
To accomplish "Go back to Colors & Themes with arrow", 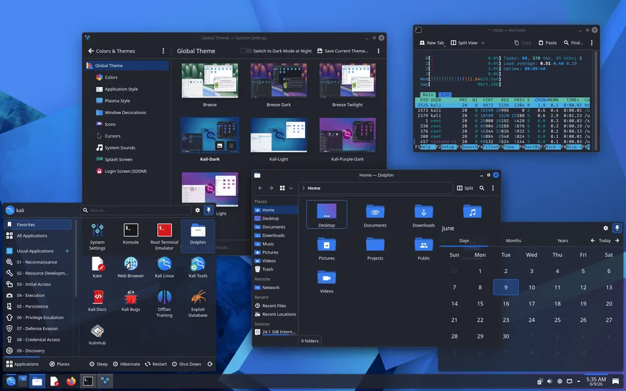I will [91, 51].
